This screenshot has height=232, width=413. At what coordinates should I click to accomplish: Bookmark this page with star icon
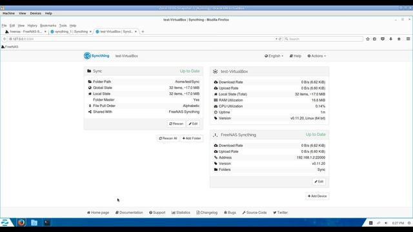click(368, 39)
